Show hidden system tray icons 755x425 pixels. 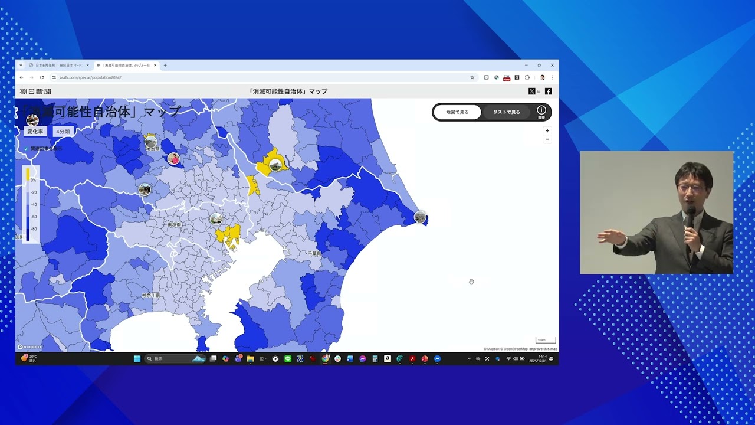pos(469,358)
